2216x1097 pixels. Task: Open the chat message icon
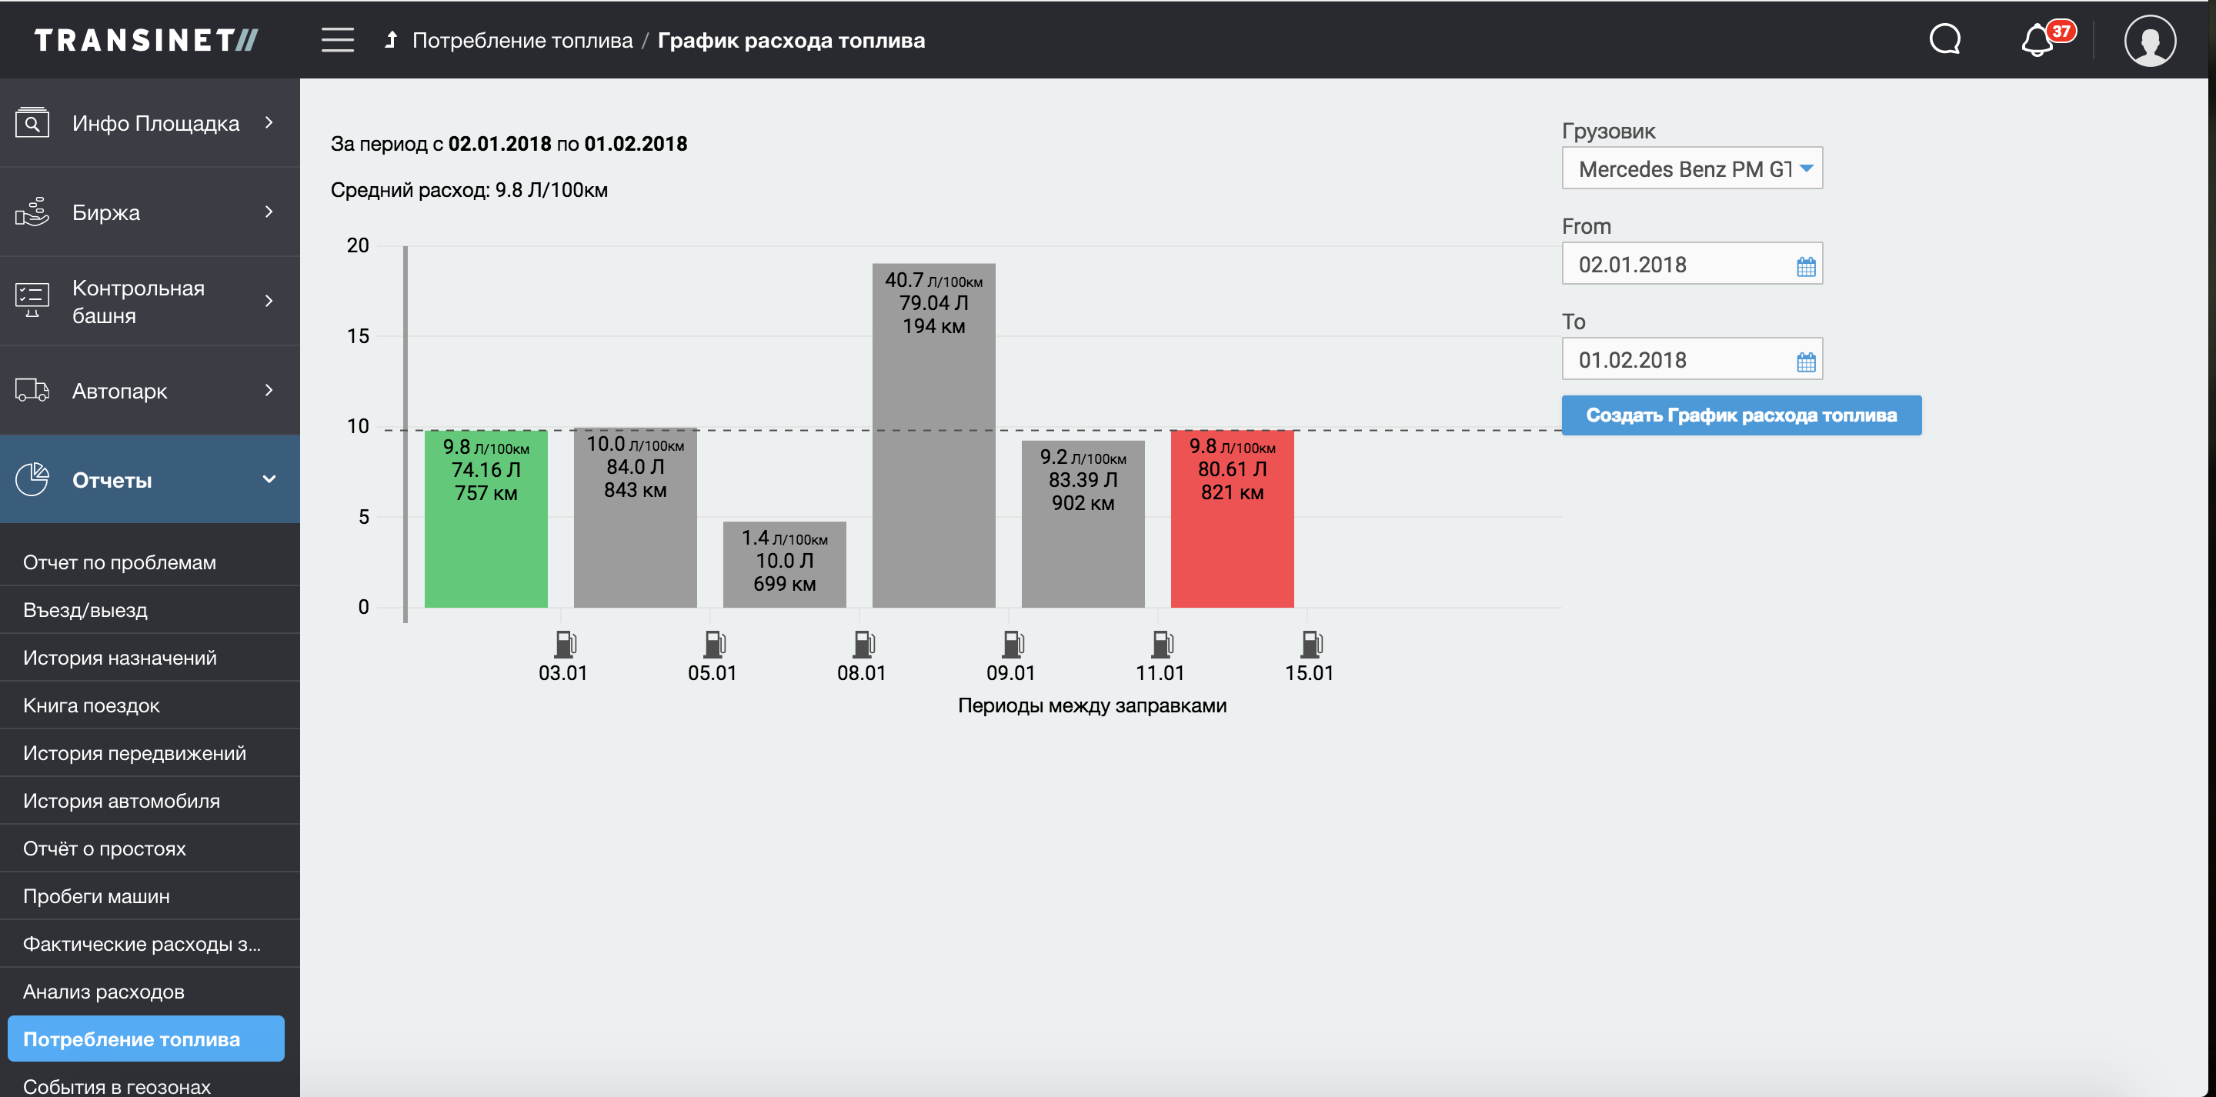(x=1944, y=39)
